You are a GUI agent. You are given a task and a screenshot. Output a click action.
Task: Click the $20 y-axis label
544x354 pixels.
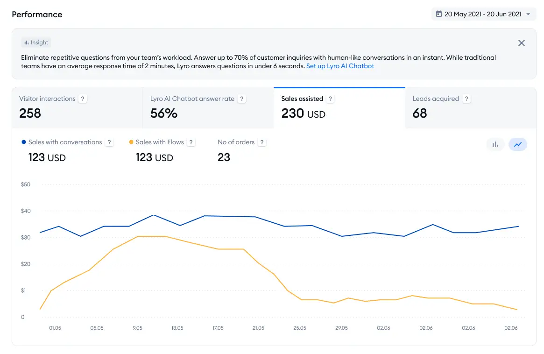(x=26, y=264)
